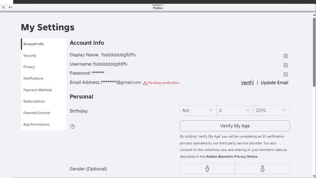Viewport: 316px width, 178px height.
Task: Click the masked email address text
Action: click(x=121, y=83)
